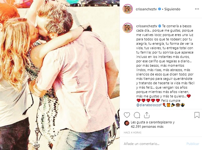Open the header crissancheztv username link

click(x=146, y=9)
